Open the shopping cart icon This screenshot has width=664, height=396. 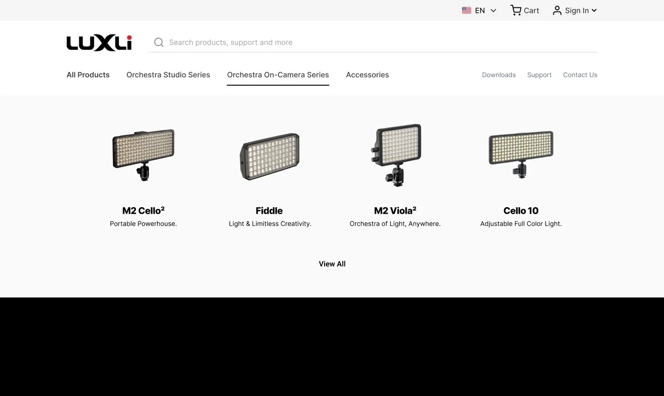pyautogui.click(x=516, y=10)
